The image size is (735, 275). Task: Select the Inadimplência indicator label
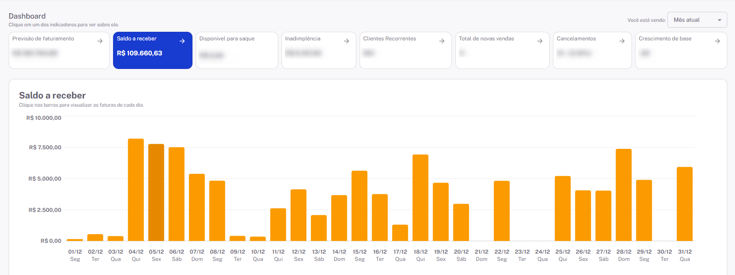coord(303,39)
